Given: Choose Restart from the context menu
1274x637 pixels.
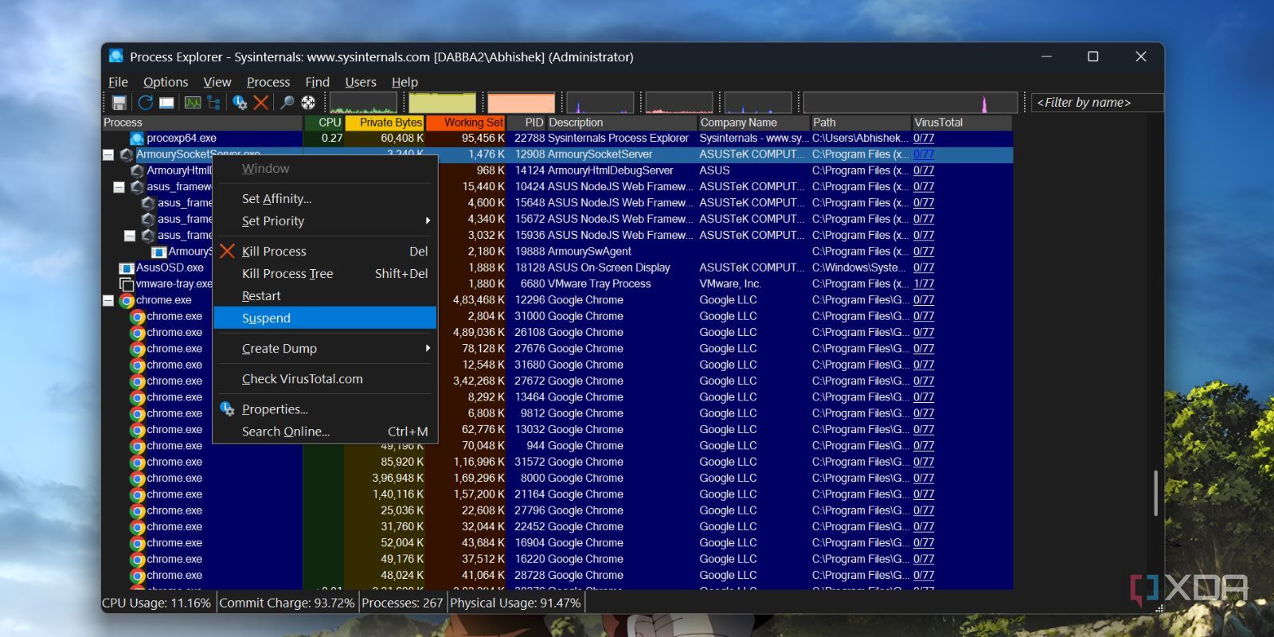Looking at the screenshot, I should click(x=326, y=296).
